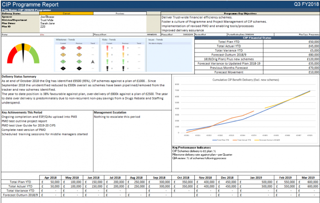320x203 pixels.
Task: Click the Jul 2018 Total Actual YTD 200,000 cell
Action: click(115, 186)
